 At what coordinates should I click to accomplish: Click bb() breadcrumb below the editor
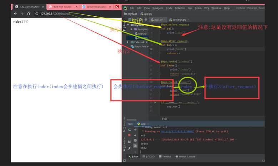coord(164,119)
